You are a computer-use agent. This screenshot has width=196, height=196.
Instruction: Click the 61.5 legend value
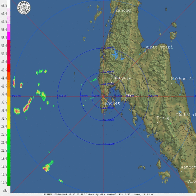[4, 22]
